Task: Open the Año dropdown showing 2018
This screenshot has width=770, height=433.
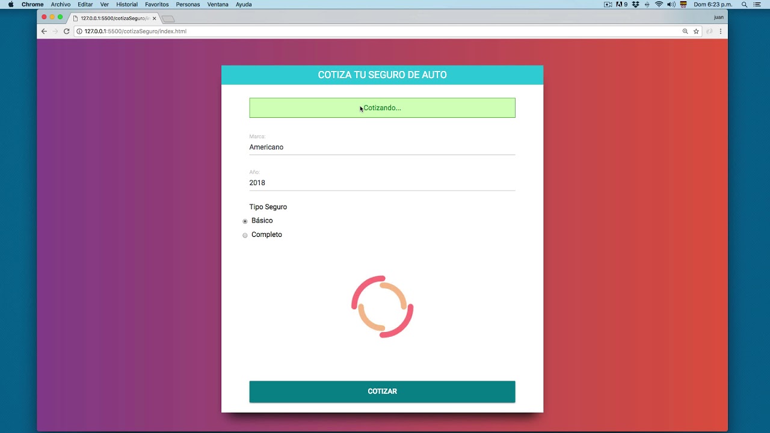Action: [382, 183]
